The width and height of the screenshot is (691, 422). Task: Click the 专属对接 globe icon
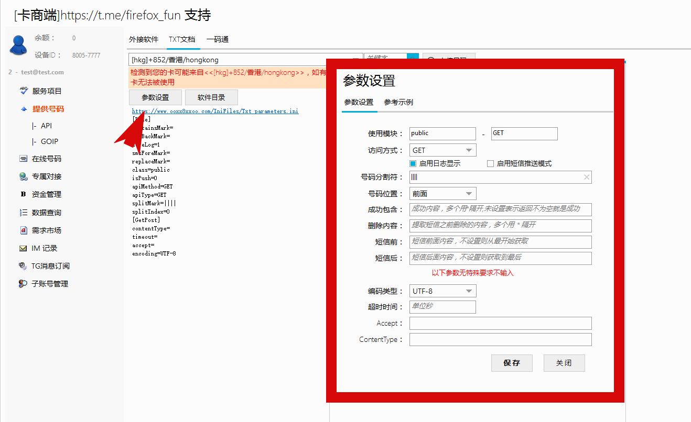point(23,176)
